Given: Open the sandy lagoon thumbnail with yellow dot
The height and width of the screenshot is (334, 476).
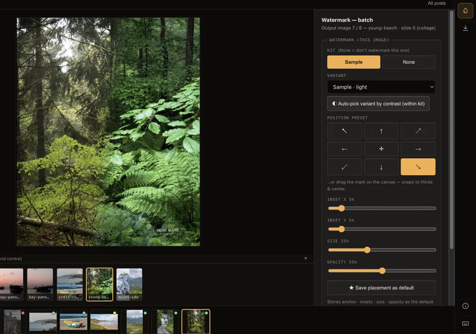Looking at the screenshot, I should (104, 322).
